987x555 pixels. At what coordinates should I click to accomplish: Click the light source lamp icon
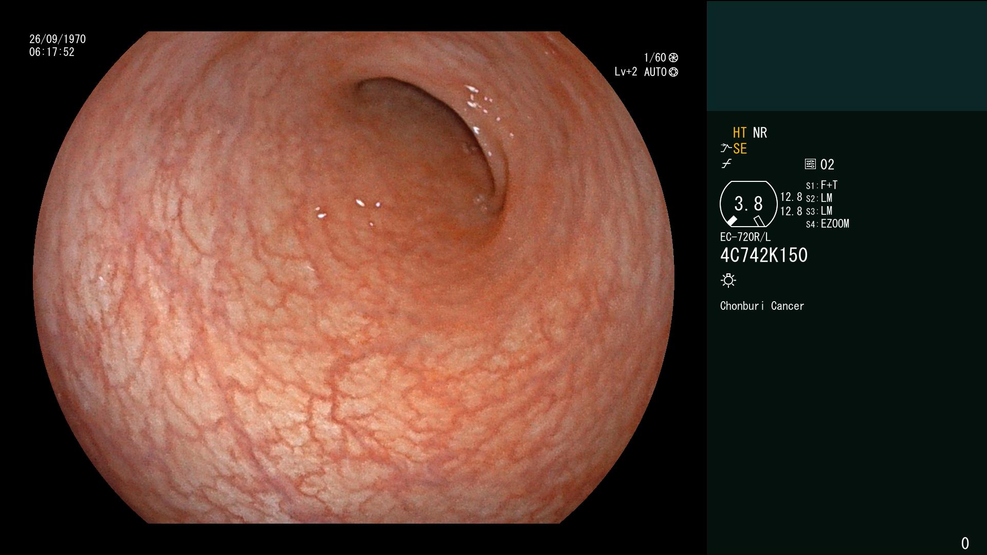click(728, 280)
